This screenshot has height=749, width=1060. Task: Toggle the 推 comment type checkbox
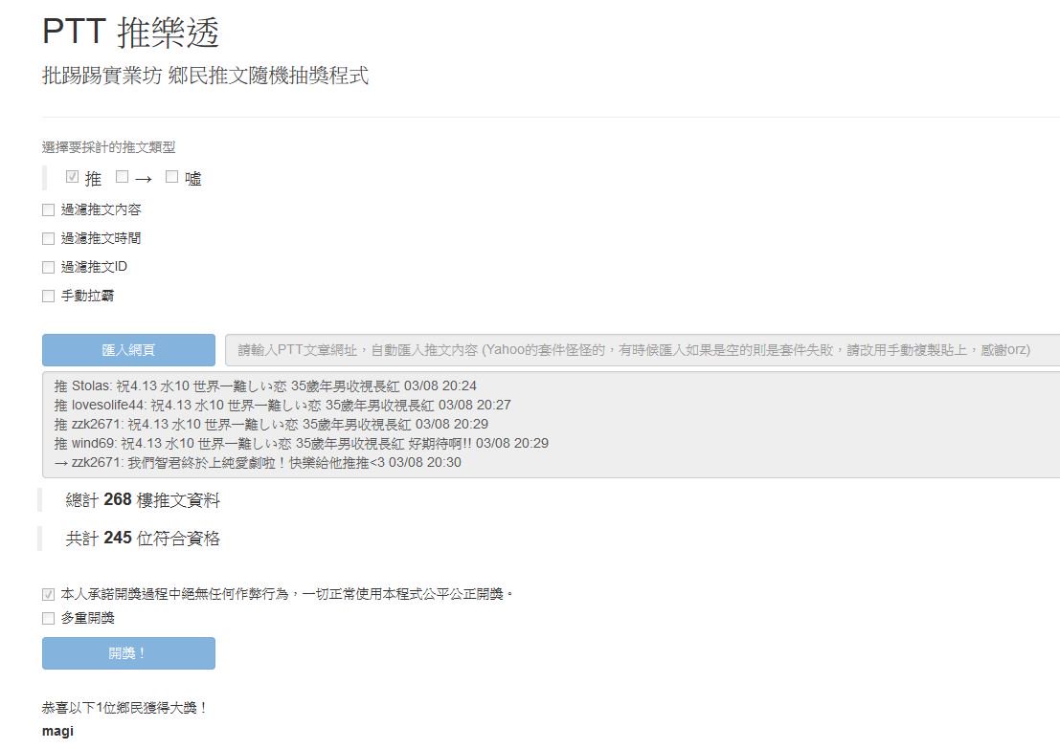(x=73, y=177)
